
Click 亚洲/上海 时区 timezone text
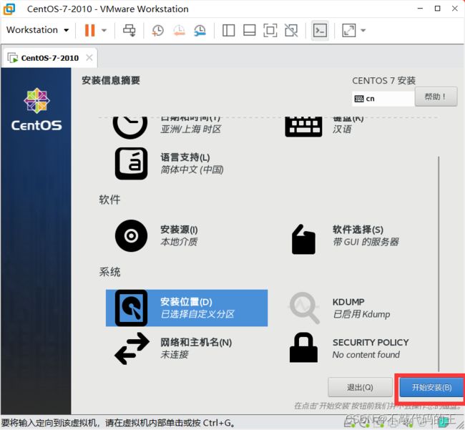pyautogui.click(x=191, y=129)
